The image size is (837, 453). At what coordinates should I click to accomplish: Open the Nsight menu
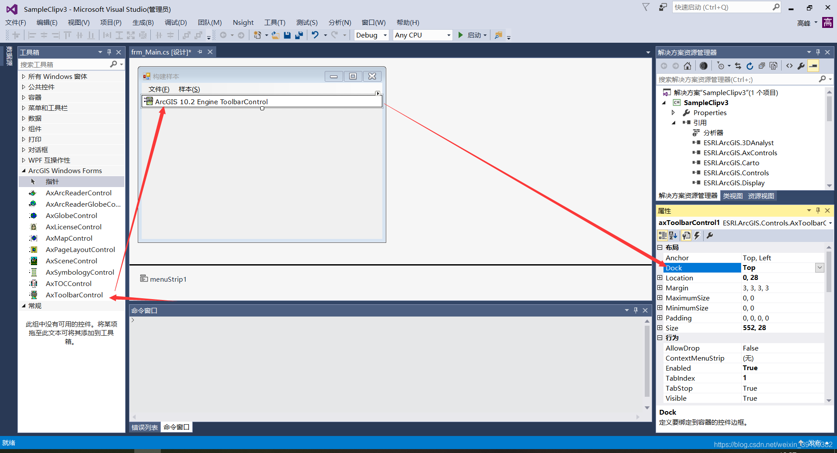click(x=243, y=23)
